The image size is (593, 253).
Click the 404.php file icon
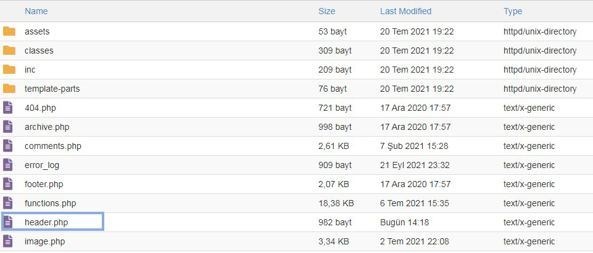click(8, 108)
